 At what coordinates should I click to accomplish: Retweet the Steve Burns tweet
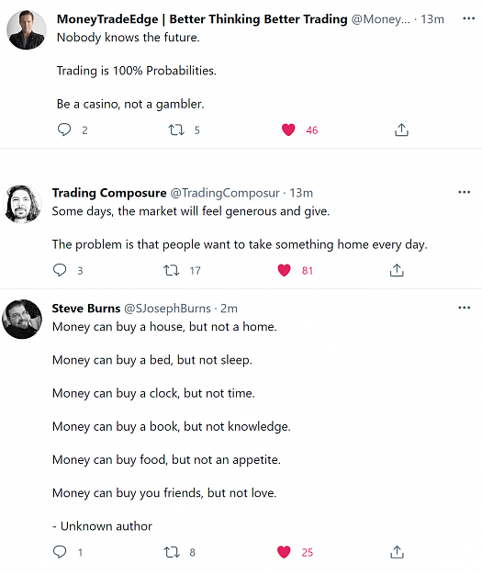[172, 552]
